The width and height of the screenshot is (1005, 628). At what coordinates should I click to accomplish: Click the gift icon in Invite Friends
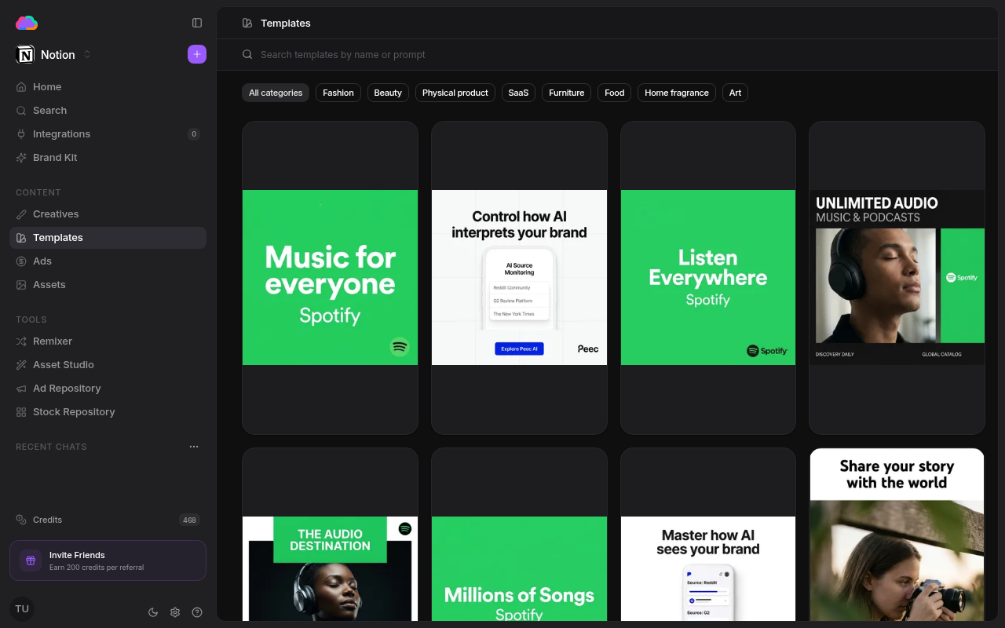point(31,560)
